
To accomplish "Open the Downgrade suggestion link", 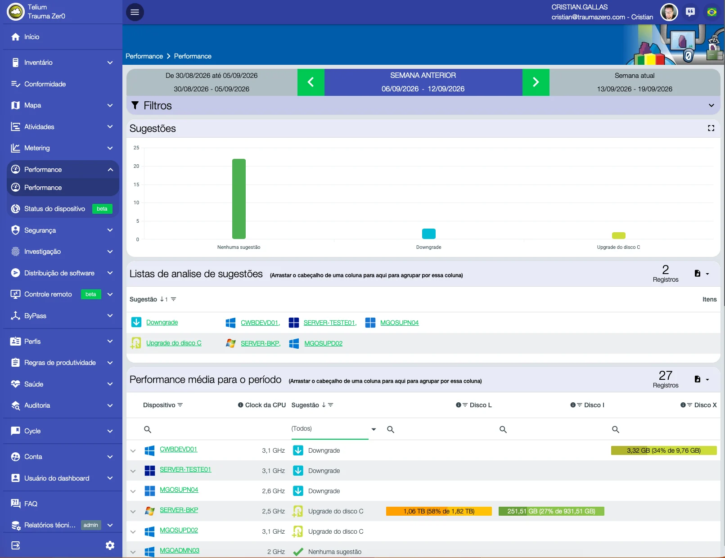I will click(x=162, y=322).
